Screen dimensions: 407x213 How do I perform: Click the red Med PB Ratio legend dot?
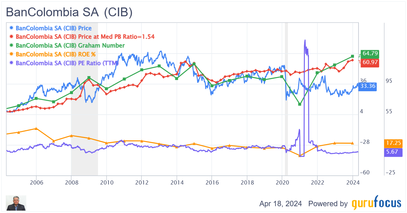(12, 37)
